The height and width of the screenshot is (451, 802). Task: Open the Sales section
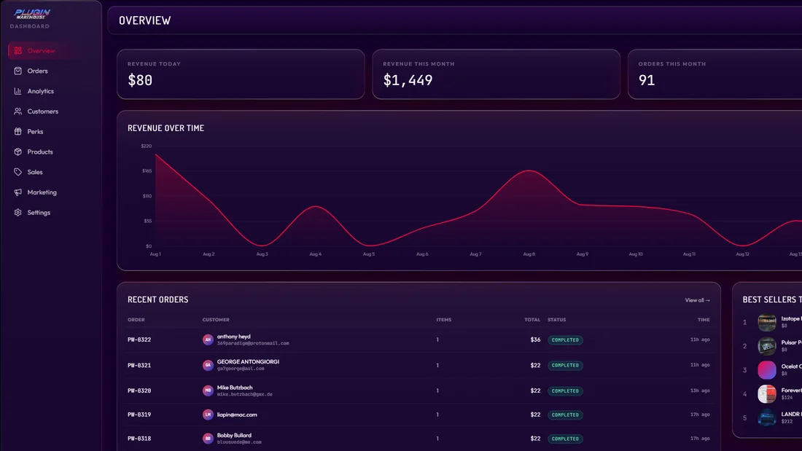pyautogui.click(x=50, y=172)
